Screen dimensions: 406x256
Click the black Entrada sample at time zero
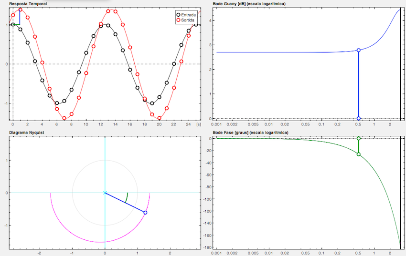(x=13, y=24)
